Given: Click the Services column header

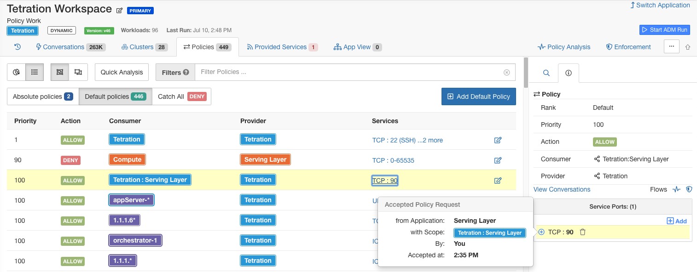Looking at the screenshot, I should (x=385, y=121).
